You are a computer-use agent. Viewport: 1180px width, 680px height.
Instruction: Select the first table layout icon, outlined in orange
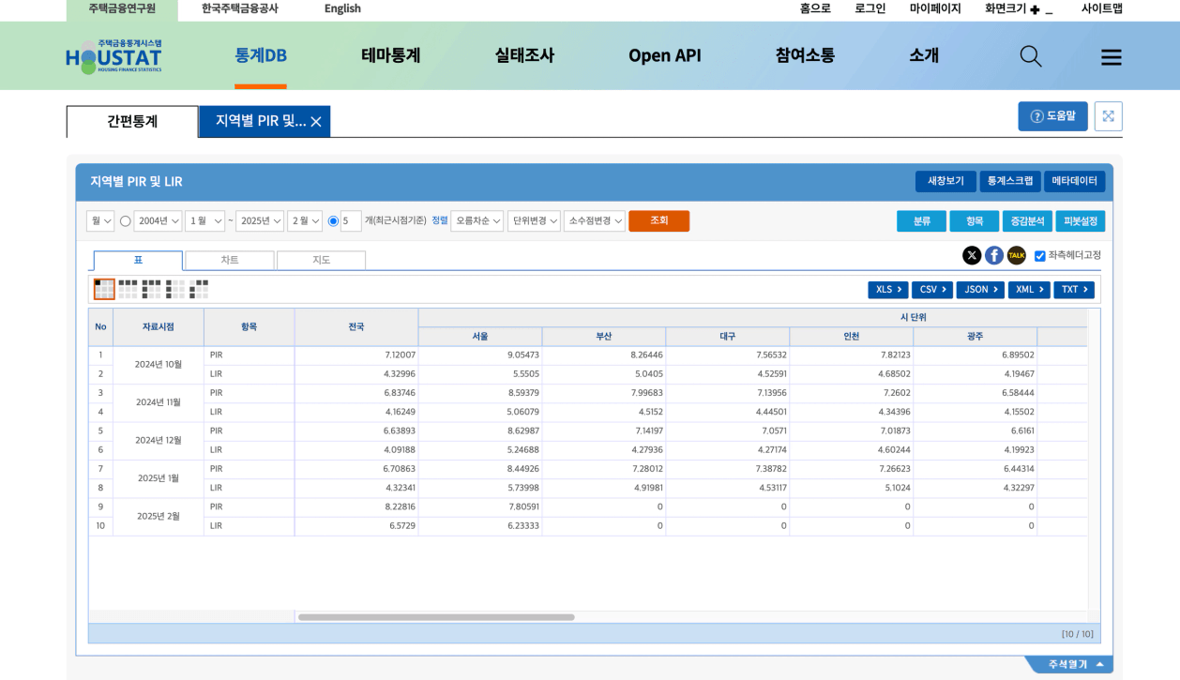point(104,289)
